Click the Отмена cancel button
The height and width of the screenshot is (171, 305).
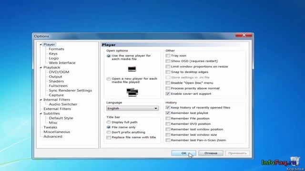click(x=211, y=153)
